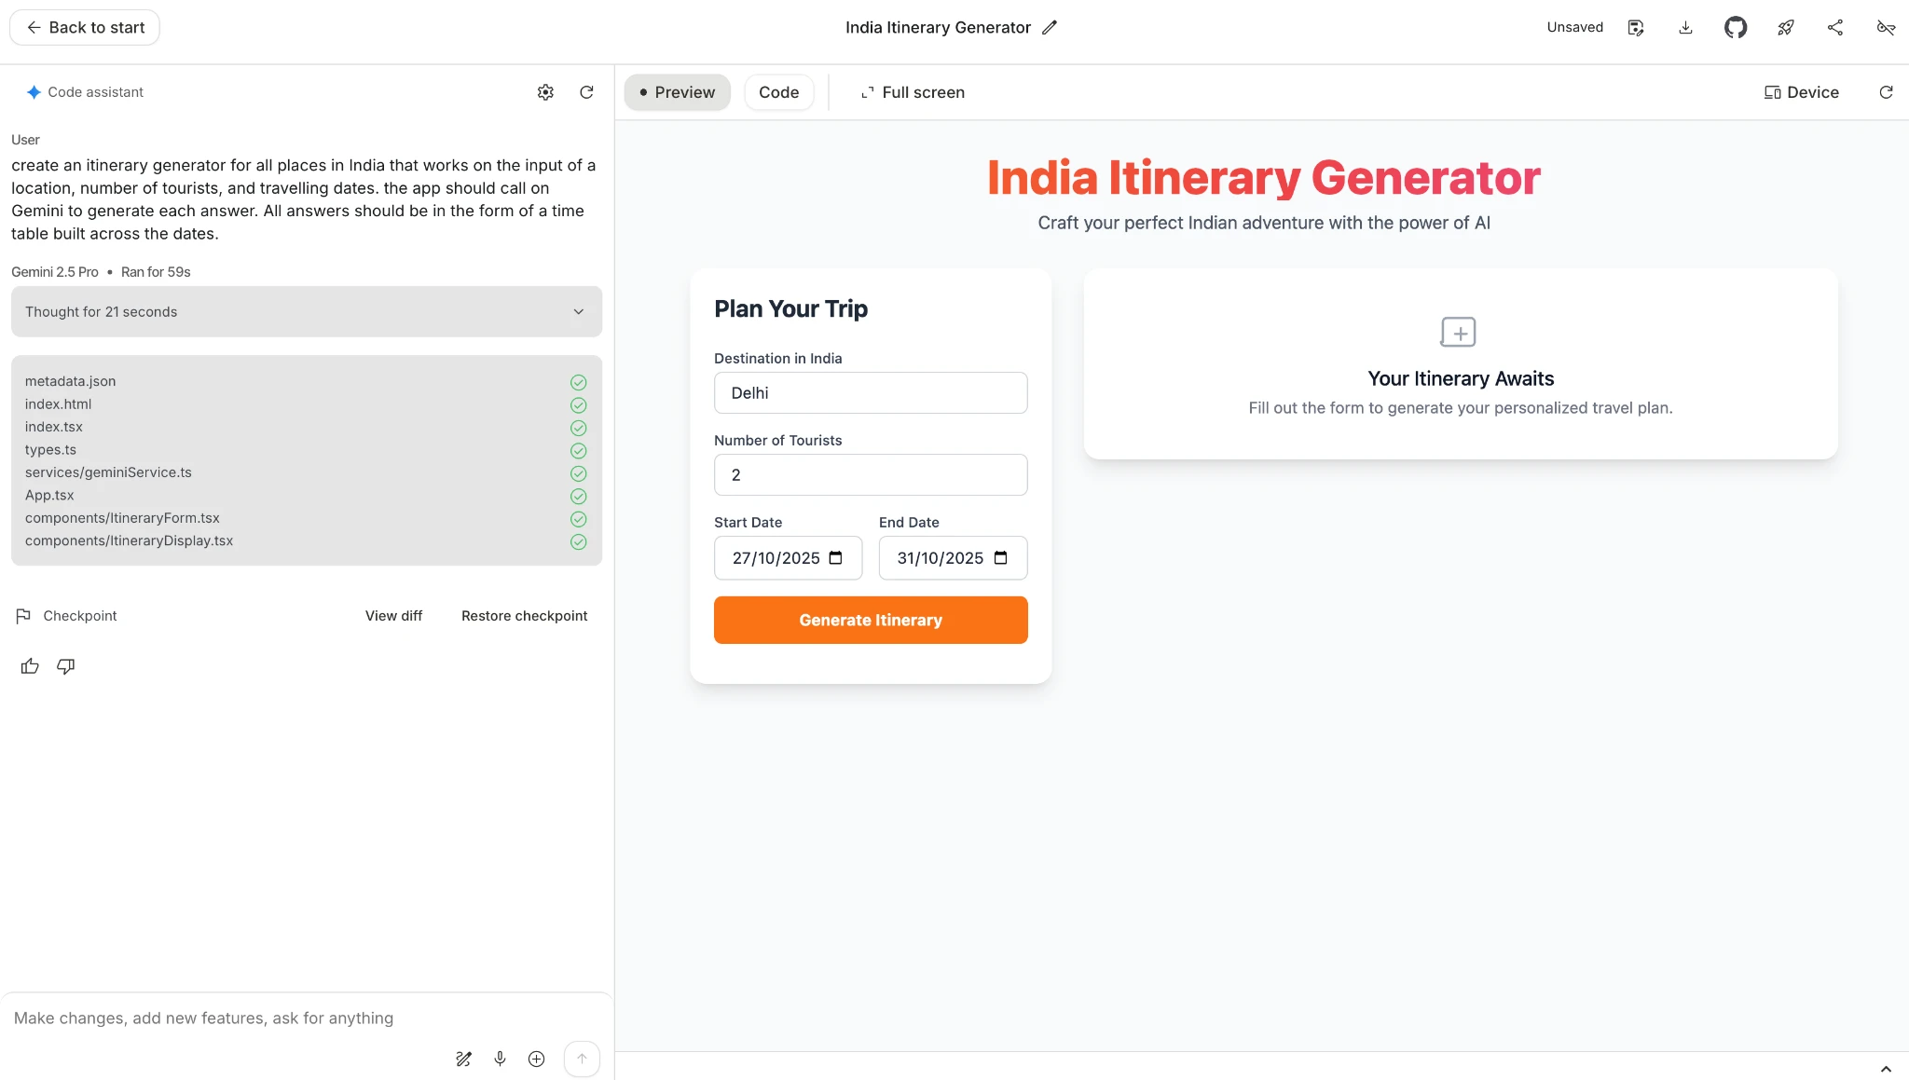Open the End Date calendar picker
The width and height of the screenshot is (1909, 1080).
pyautogui.click(x=1001, y=558)
